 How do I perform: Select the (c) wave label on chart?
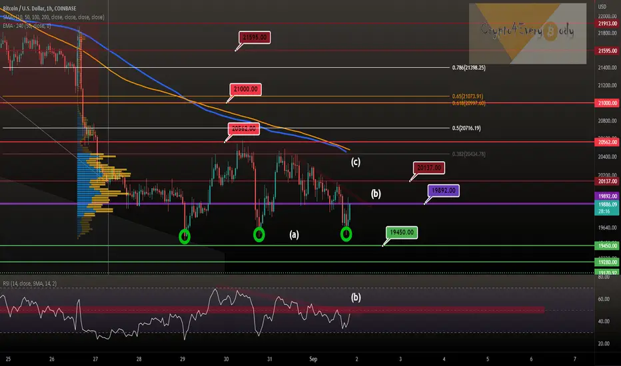pos(356,162)
